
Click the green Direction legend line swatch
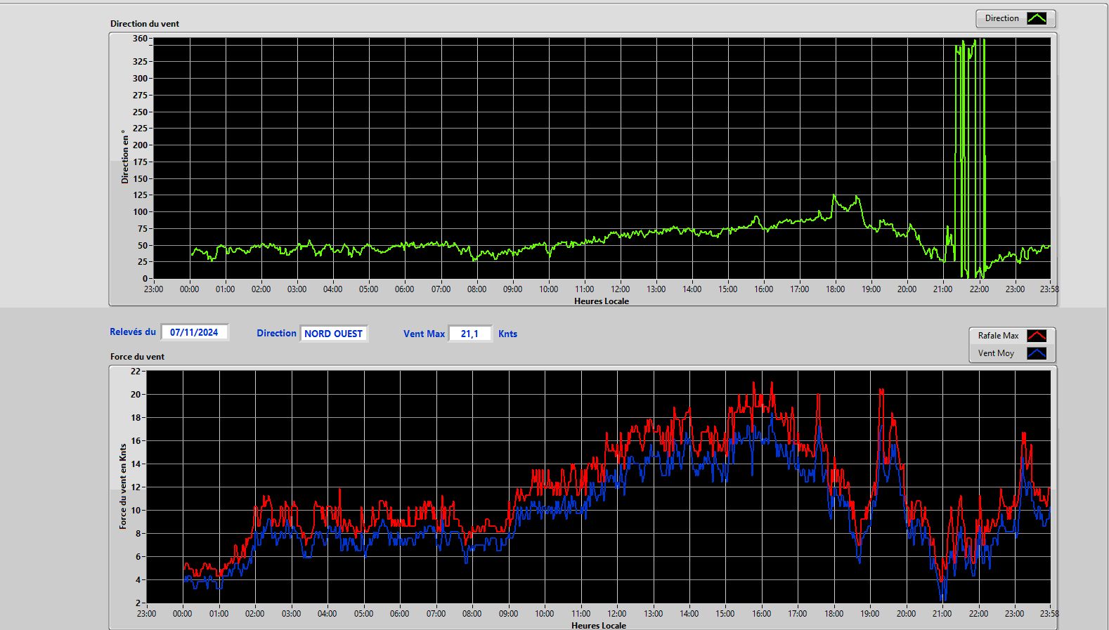click(x=1037, y=18)
